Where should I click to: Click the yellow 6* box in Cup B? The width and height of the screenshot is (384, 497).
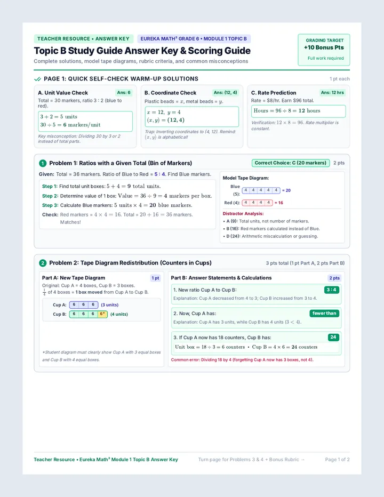[x=102, y=314]
